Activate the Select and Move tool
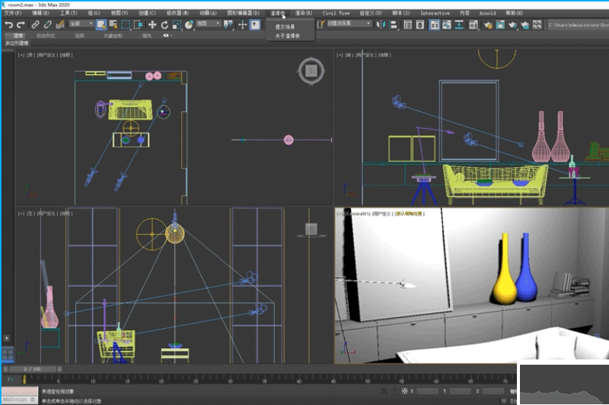 [x=152, y=24]
